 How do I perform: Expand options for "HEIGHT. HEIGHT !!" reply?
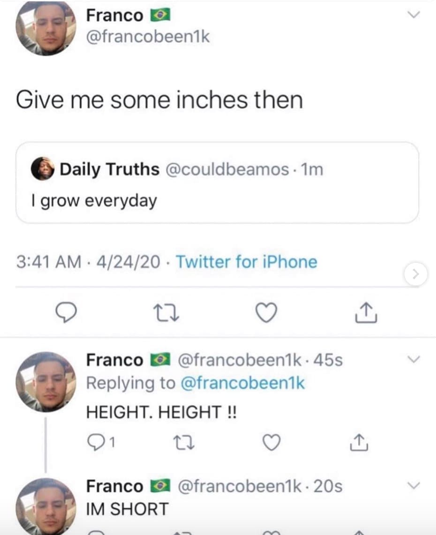[413, 360]
